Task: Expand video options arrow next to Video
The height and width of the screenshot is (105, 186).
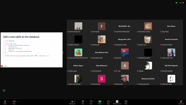Action: (x=17, y=101)
